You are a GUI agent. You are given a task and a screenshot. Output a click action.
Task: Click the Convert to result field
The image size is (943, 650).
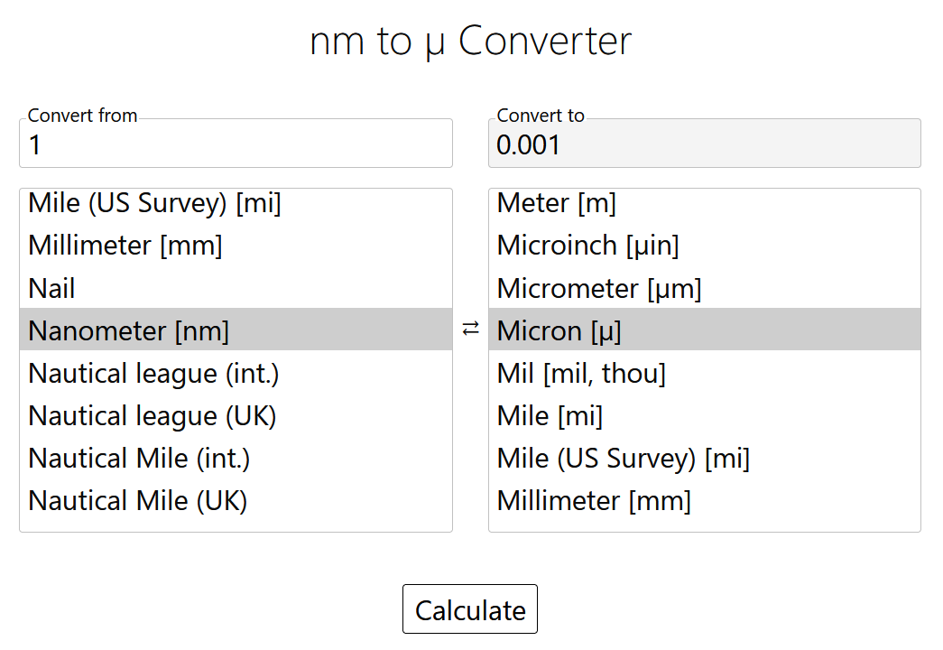[x=704, y=144]
